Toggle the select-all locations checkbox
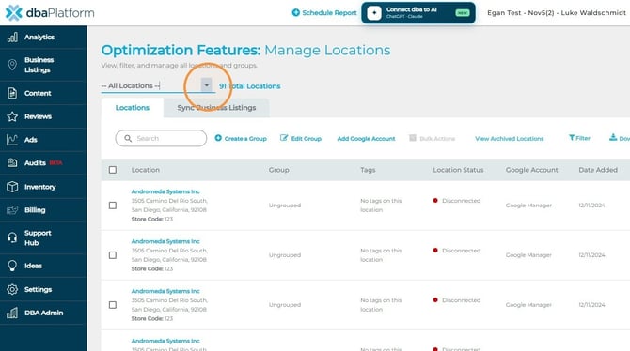 (x=113, y=170)
